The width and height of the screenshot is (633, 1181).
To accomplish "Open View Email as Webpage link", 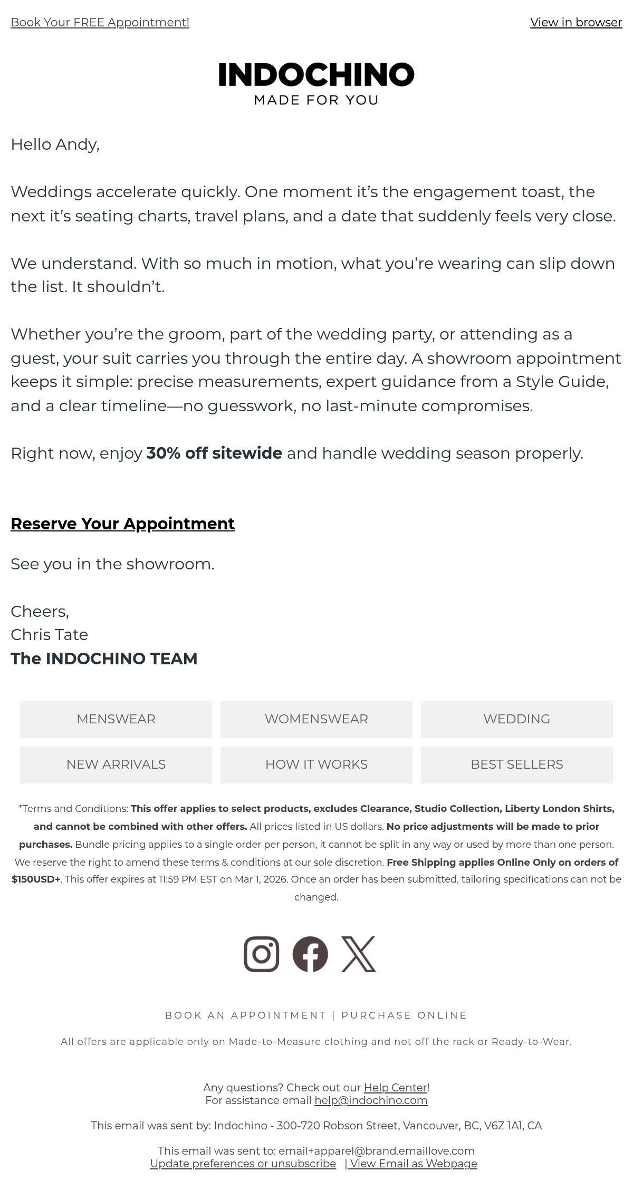I will pos(414,1163).
